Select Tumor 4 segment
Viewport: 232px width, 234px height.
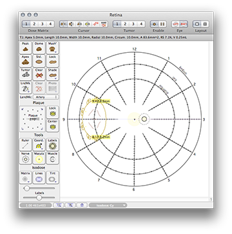[x=140, y=24]
